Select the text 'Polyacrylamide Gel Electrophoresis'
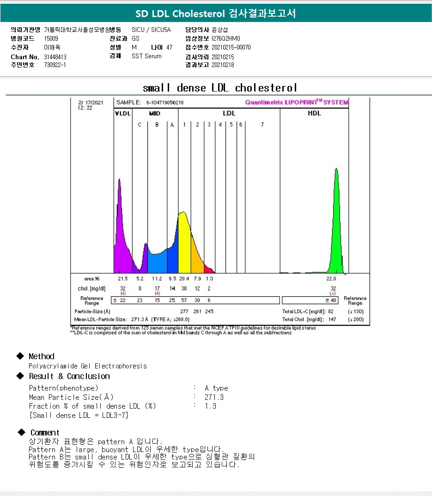The image size is (432, 496). 88,366
